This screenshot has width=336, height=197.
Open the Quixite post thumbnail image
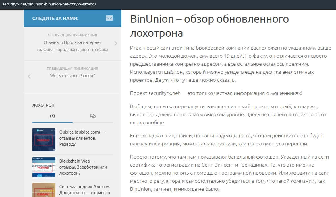pos(44,140)
